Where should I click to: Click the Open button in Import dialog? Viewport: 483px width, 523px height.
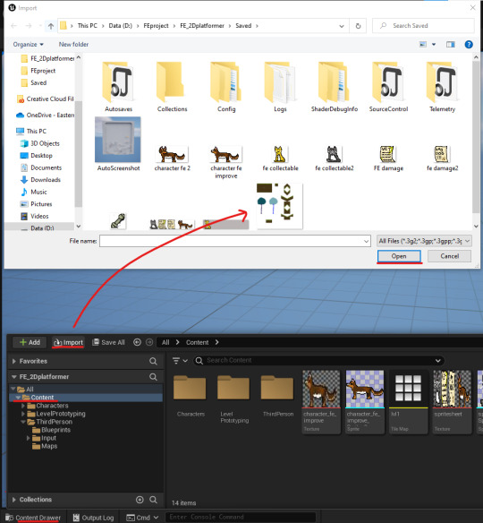tap(399, 256)
